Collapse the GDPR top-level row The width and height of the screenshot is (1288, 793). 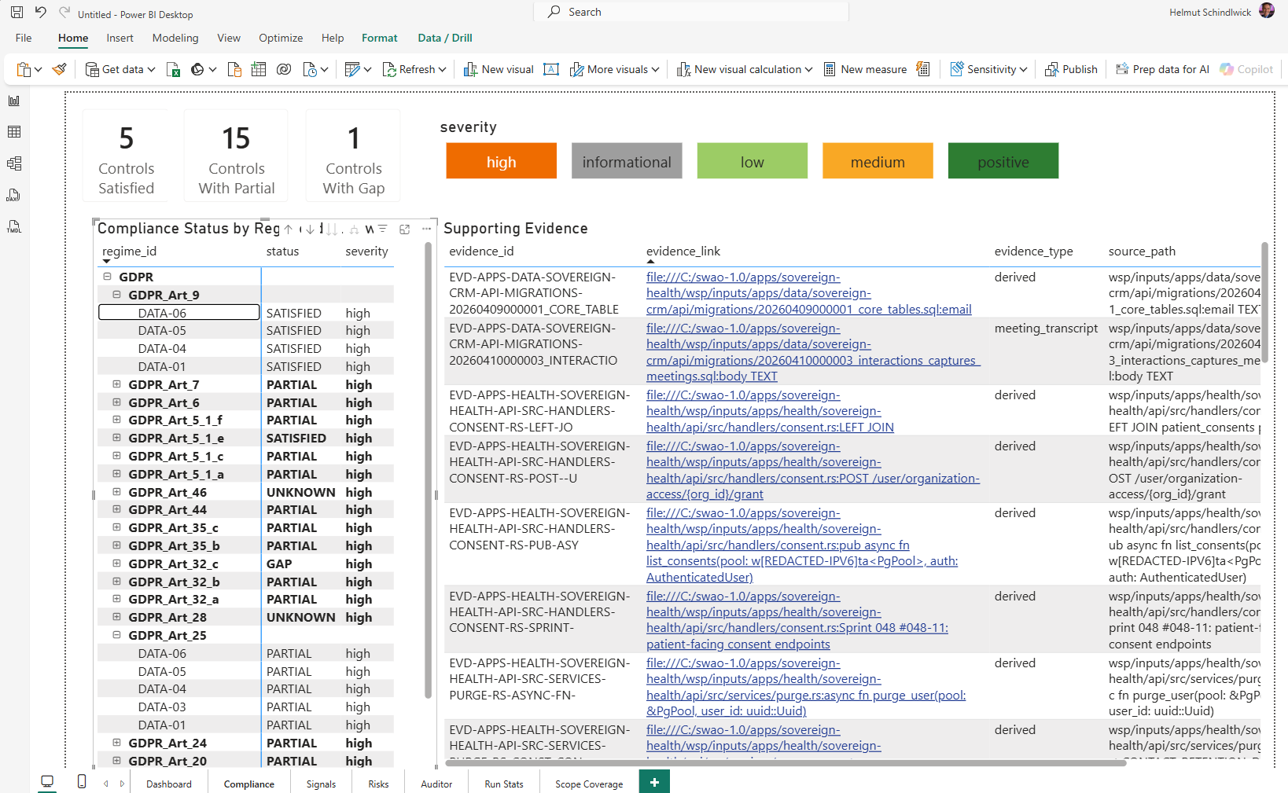click(x=108, y=277)
